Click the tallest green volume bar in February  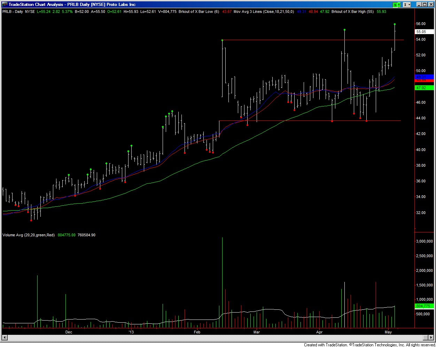(222, 283)
